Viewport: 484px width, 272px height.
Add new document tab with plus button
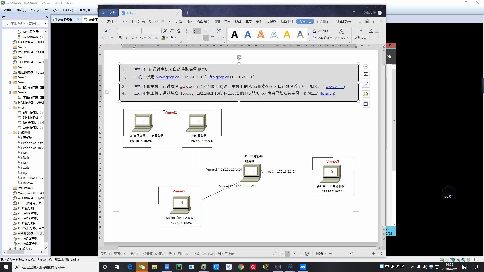[x=187, y=13]
